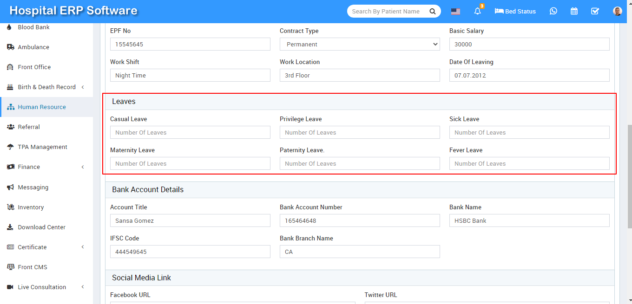Click the Bed Status link
Viewport: 632px width, 304px height.
tap(515, 12)
